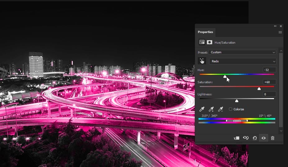Open the Reds color channel dropdown
Screen dimensions: 288x167
[x=243, y=61]
